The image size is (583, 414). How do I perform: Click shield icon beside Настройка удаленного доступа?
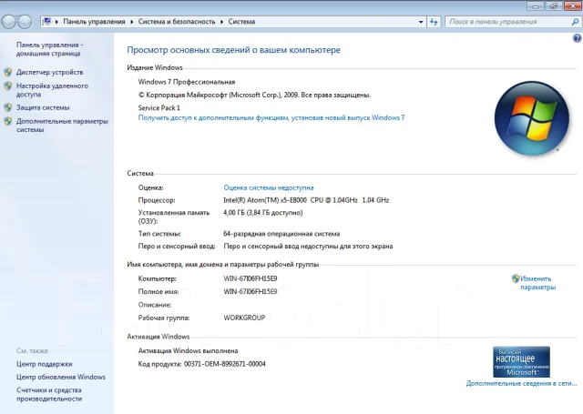coord(8,86)
